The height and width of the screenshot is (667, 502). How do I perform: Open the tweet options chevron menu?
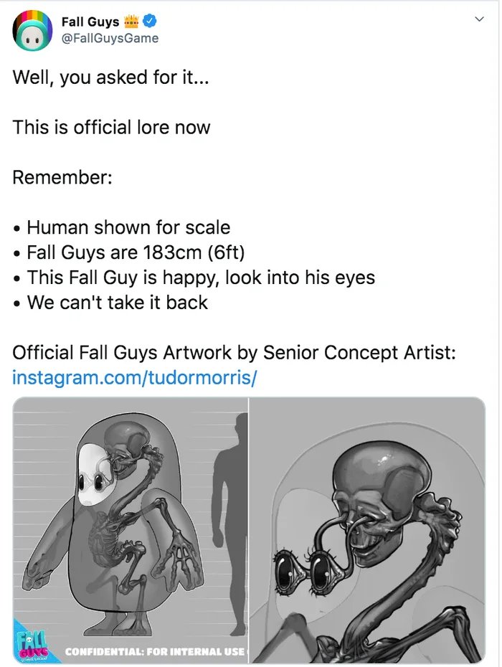coord(480,19)
